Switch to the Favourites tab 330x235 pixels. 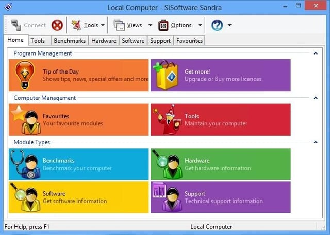[189, 41]
